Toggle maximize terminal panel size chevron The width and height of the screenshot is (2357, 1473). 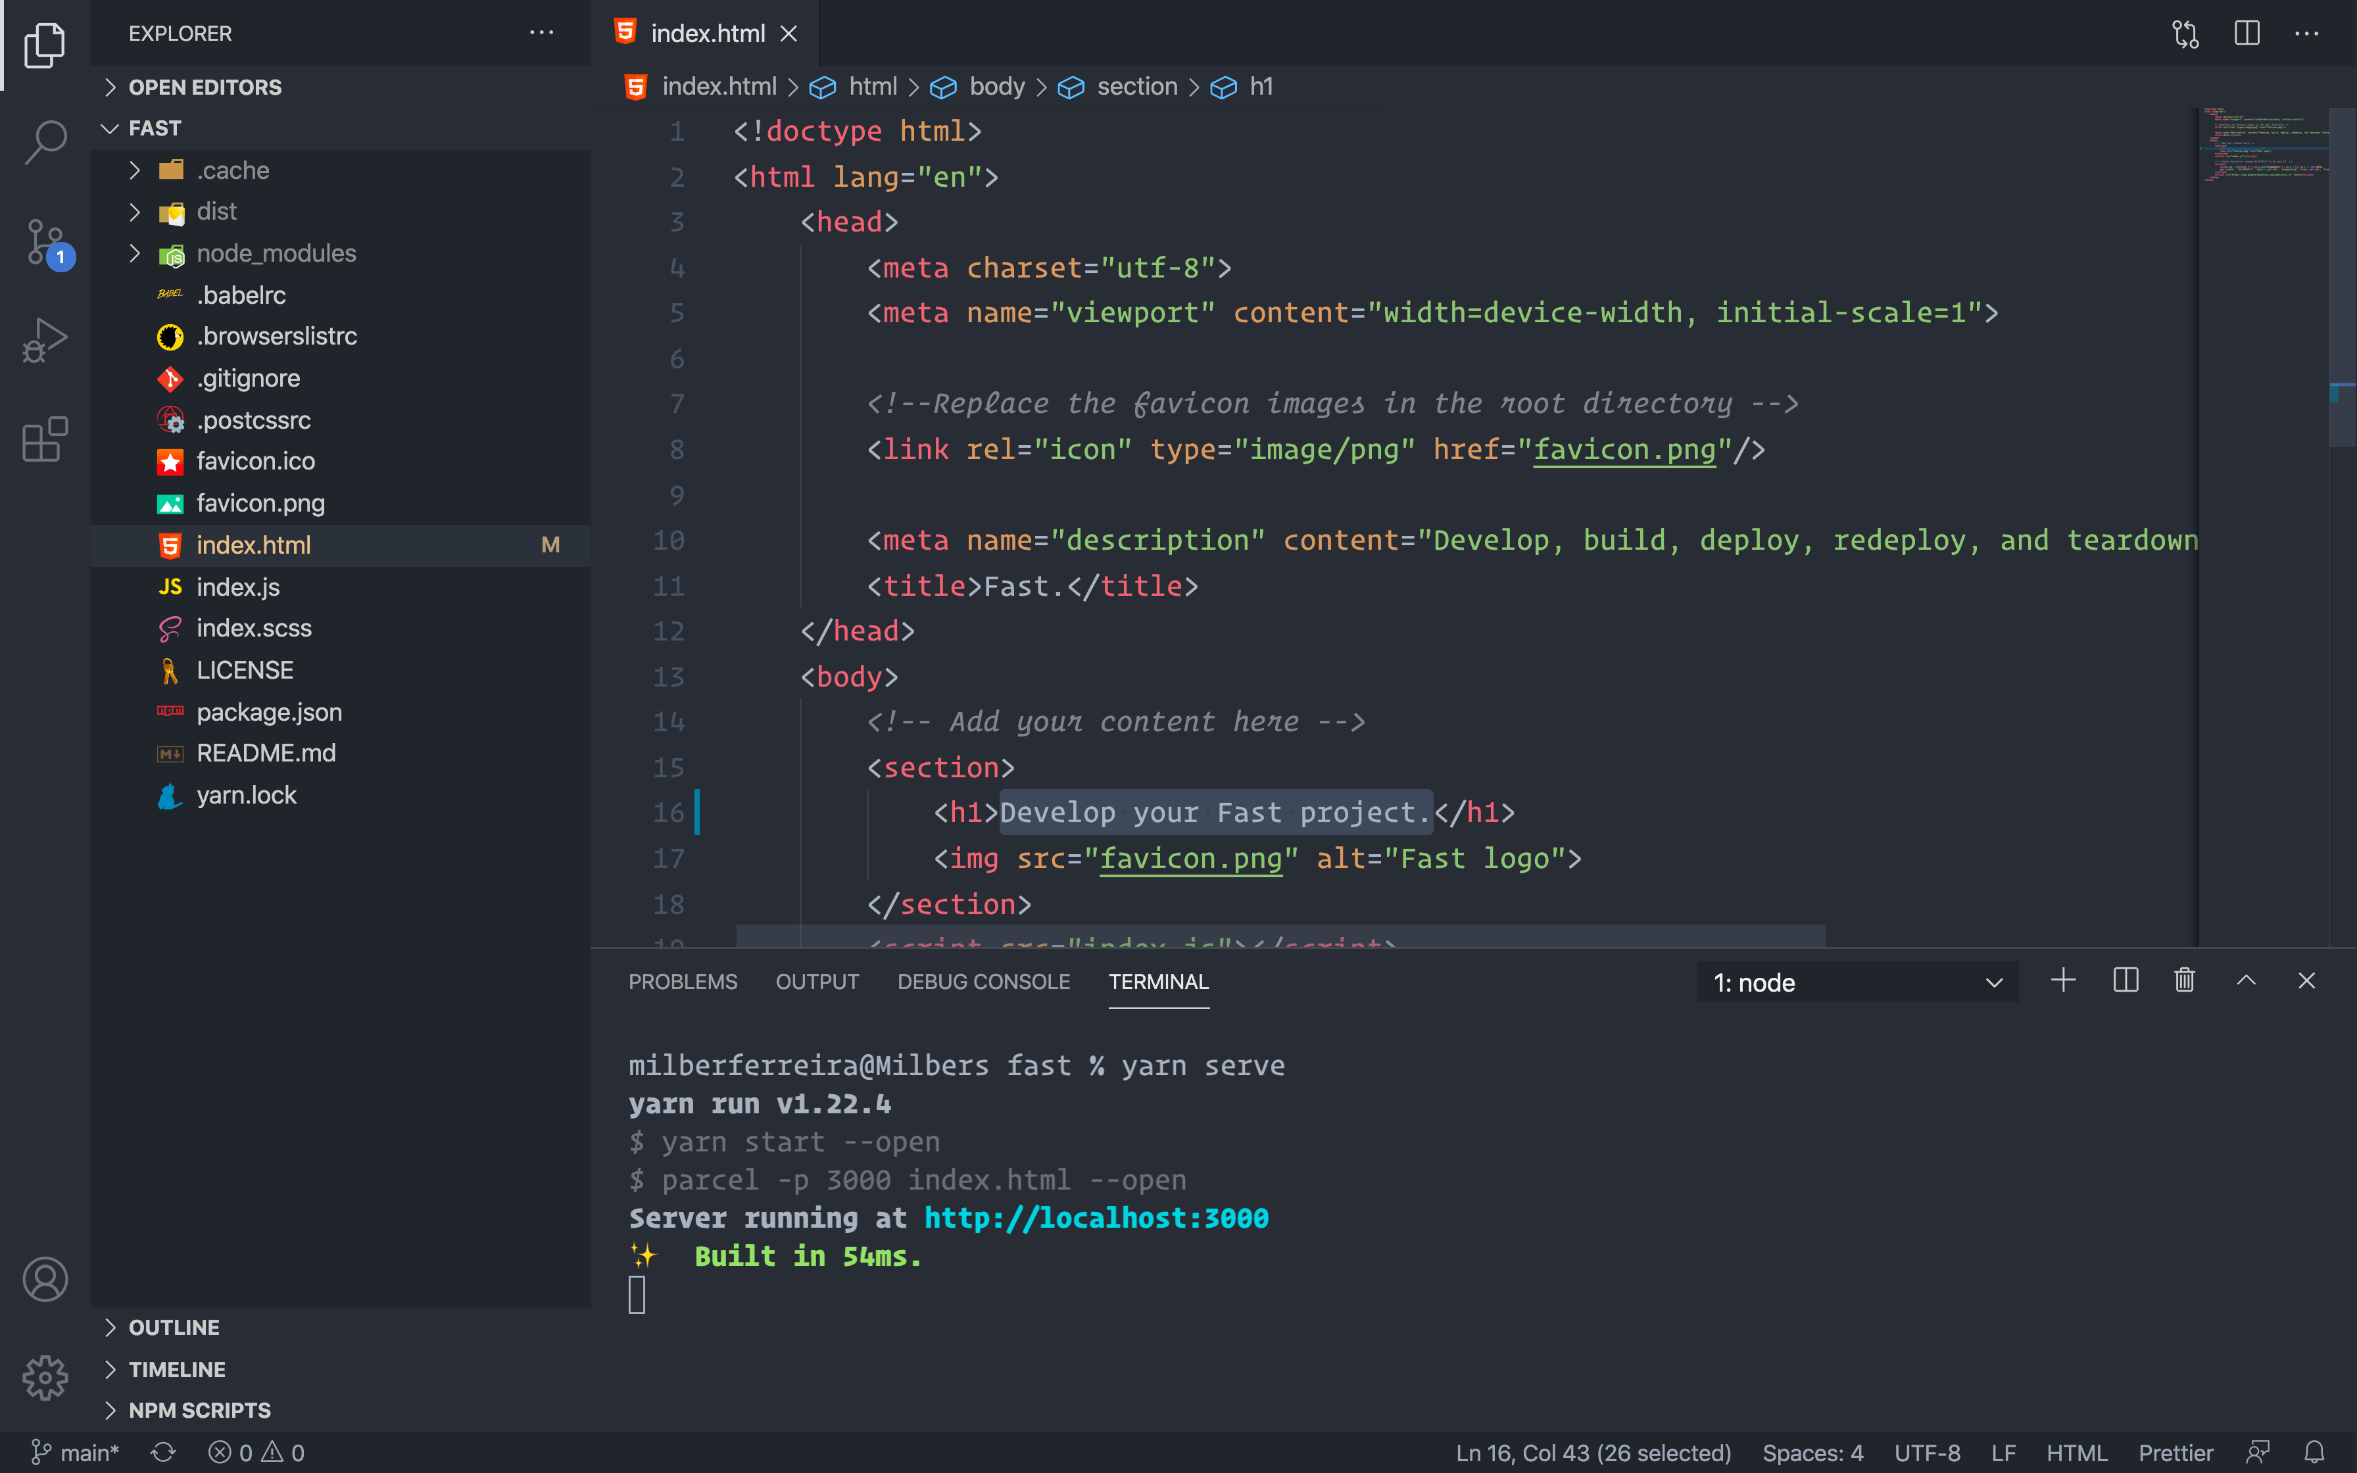[2246, 981]
